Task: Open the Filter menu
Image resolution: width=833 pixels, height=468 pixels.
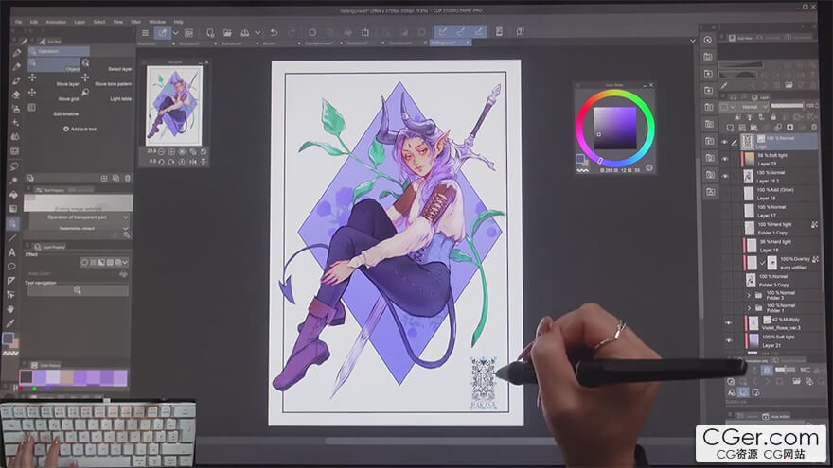Action: pyautogui.click(x=136, y=21)
